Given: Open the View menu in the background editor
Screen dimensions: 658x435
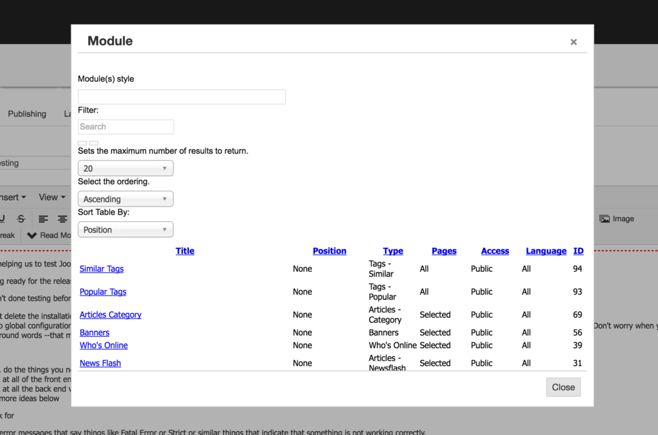Looking at the screenshot, I should click(52, 197).
